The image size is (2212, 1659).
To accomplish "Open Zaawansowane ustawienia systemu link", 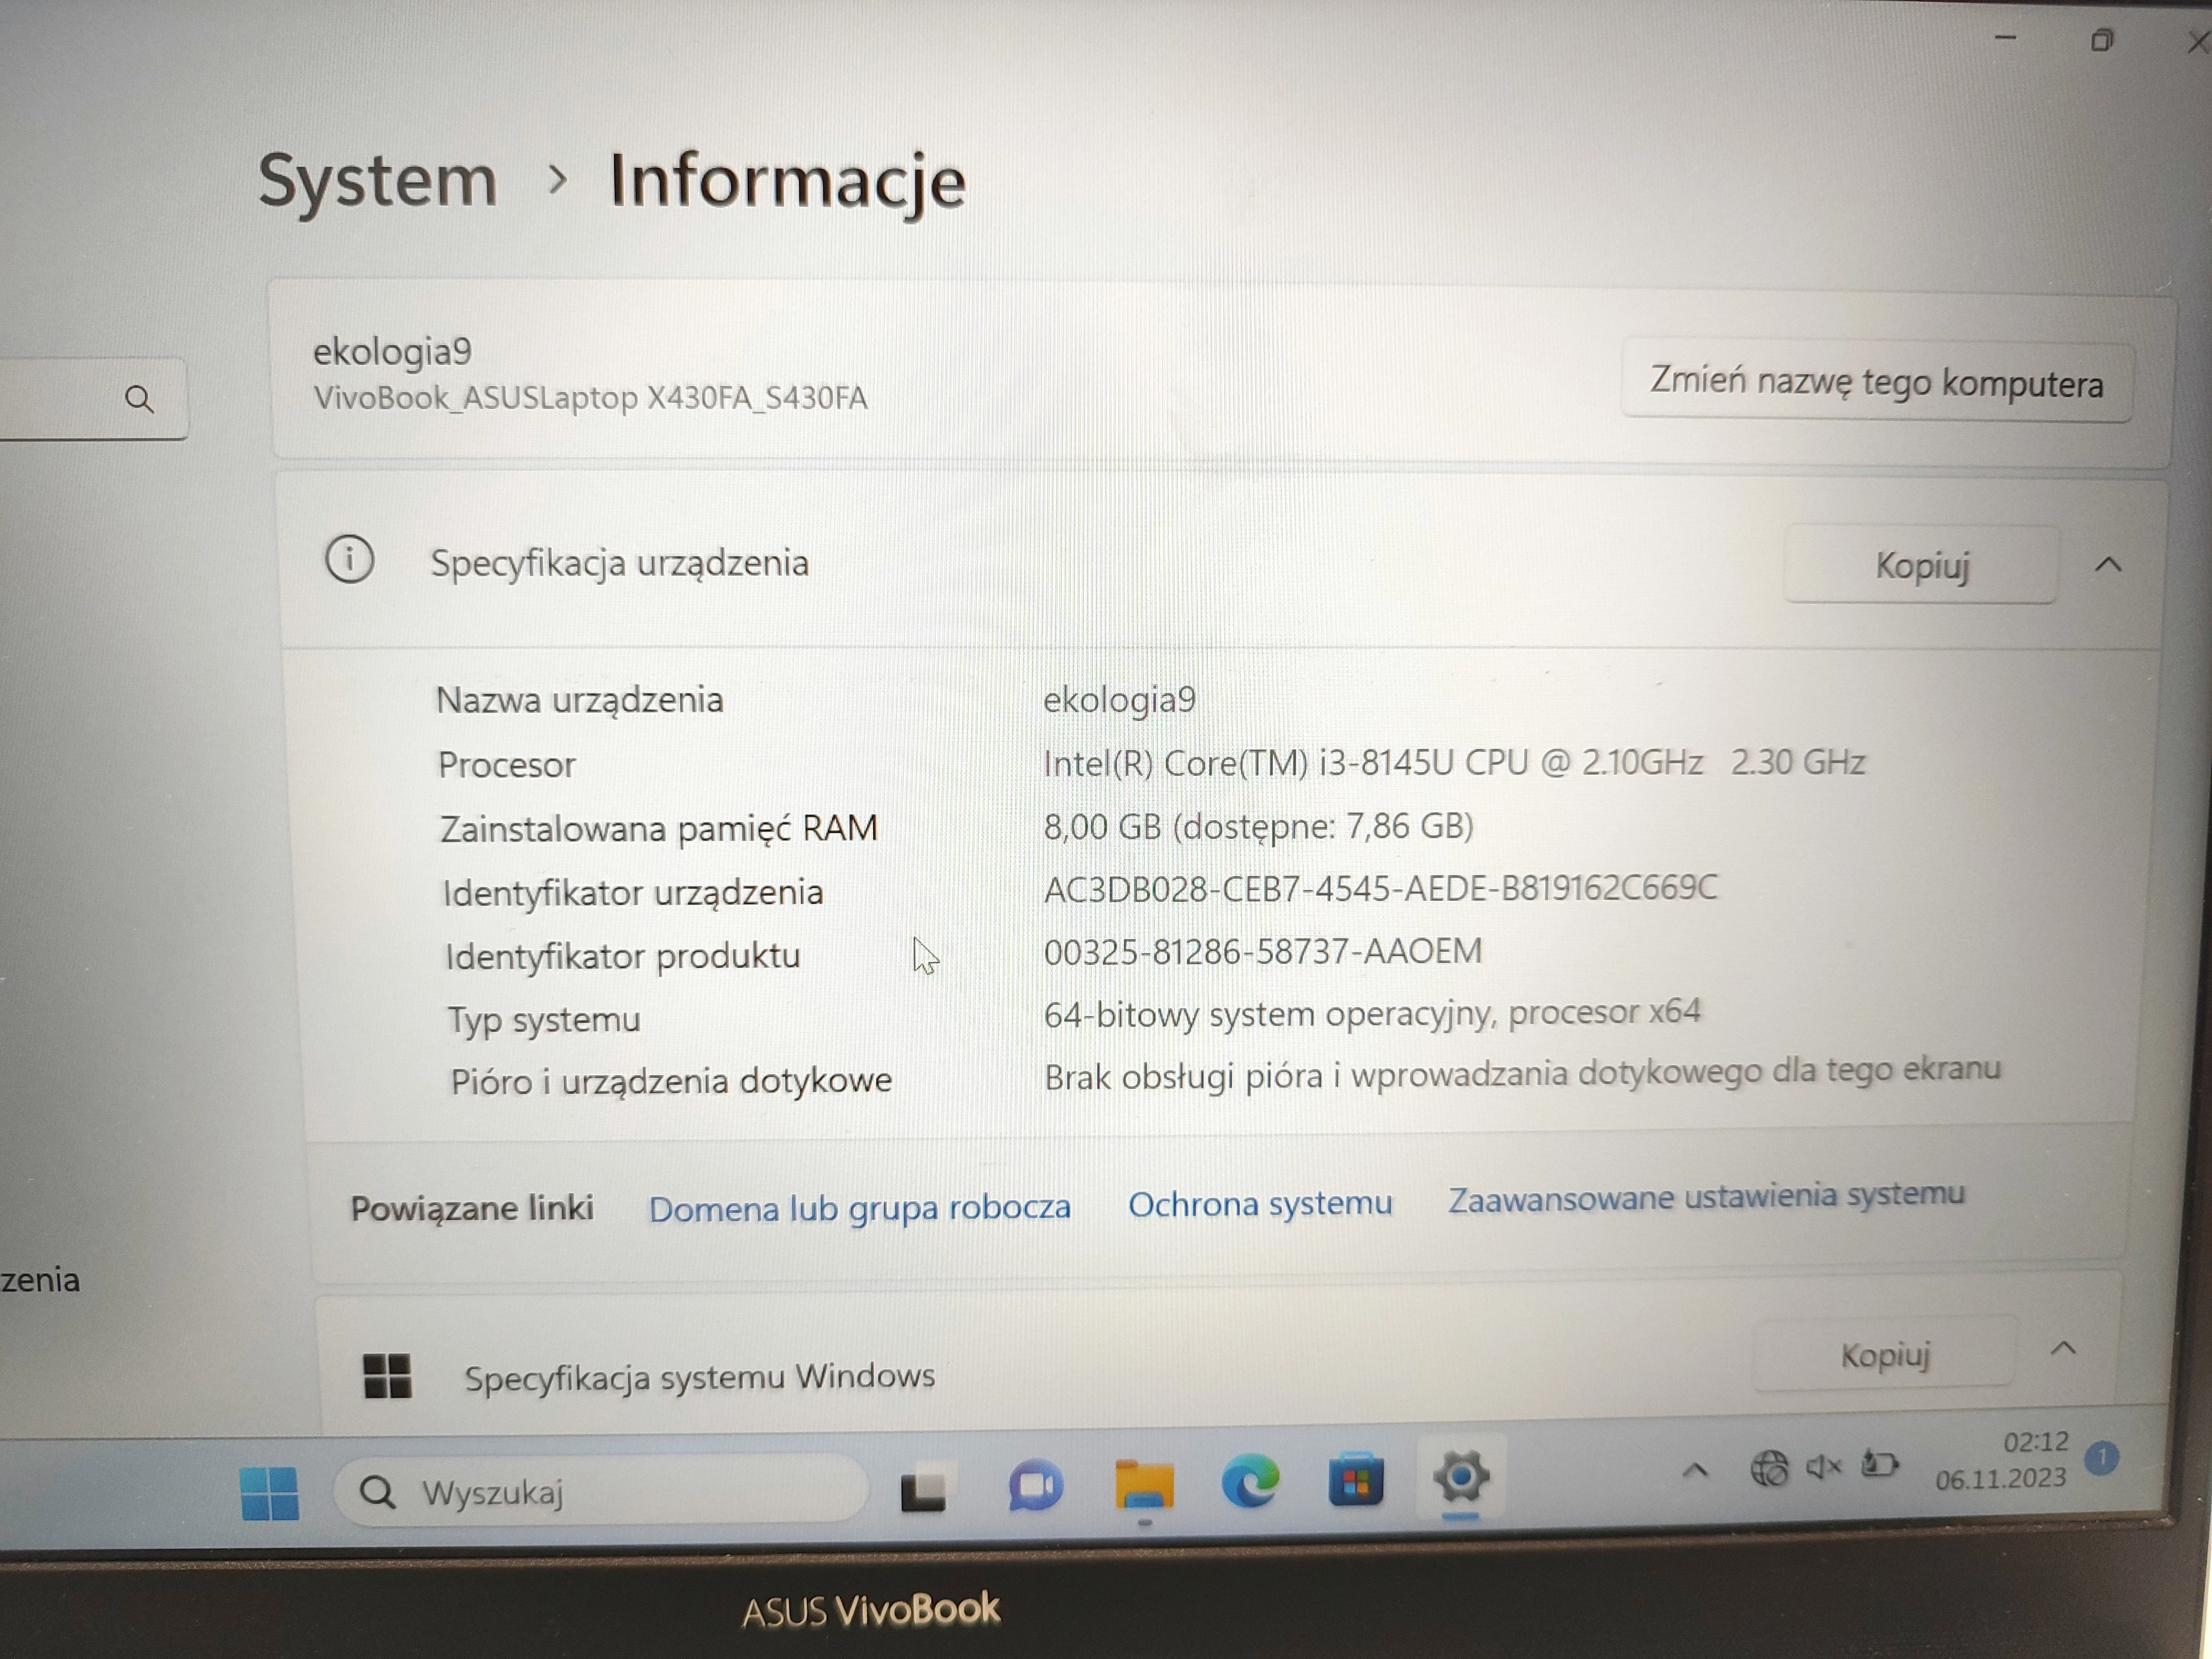I will pos(1706,1196).
